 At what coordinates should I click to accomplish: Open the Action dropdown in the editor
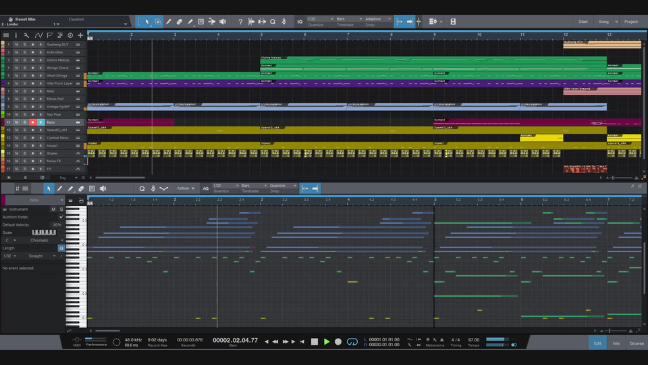click(x=186, y=189)
